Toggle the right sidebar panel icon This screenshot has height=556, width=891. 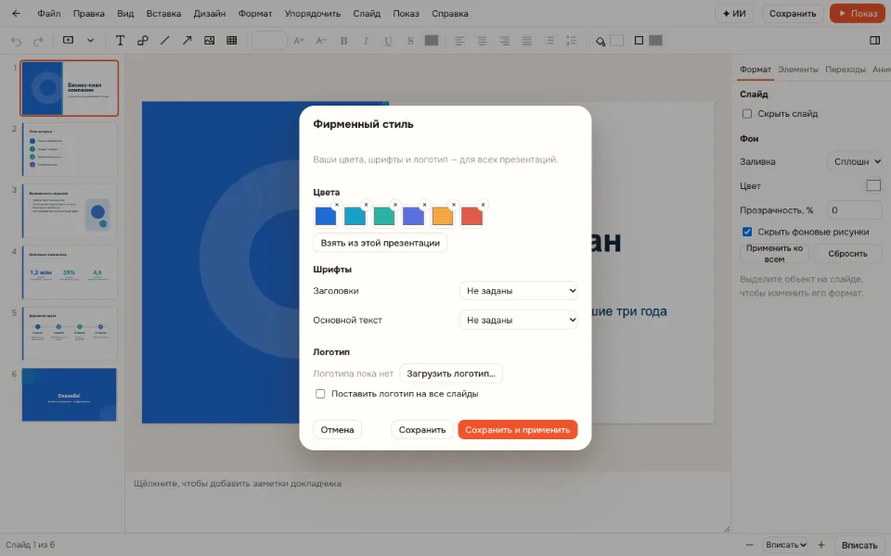pos(874,40)
